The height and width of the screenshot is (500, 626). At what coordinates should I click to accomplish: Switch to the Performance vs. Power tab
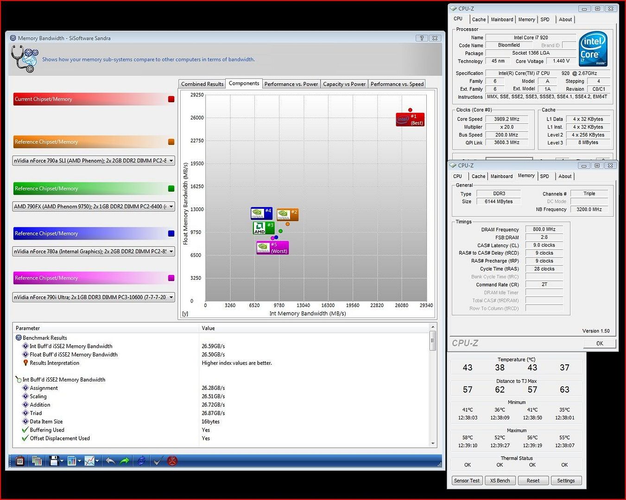point(291,84)
